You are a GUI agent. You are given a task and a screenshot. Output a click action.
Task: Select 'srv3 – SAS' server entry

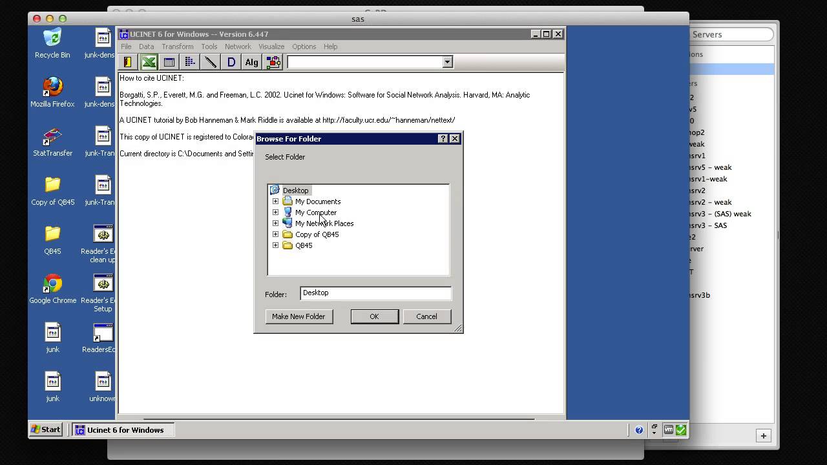click(x=707, y=225)
